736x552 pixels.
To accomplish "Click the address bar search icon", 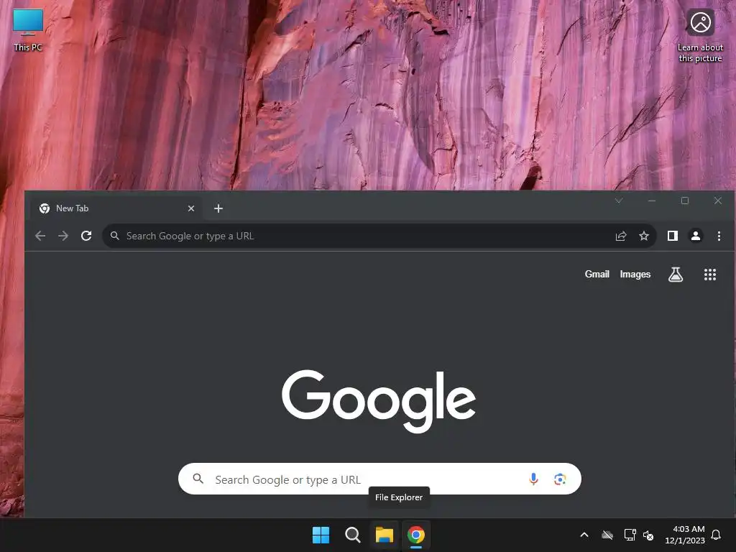I will pos(114,236).
